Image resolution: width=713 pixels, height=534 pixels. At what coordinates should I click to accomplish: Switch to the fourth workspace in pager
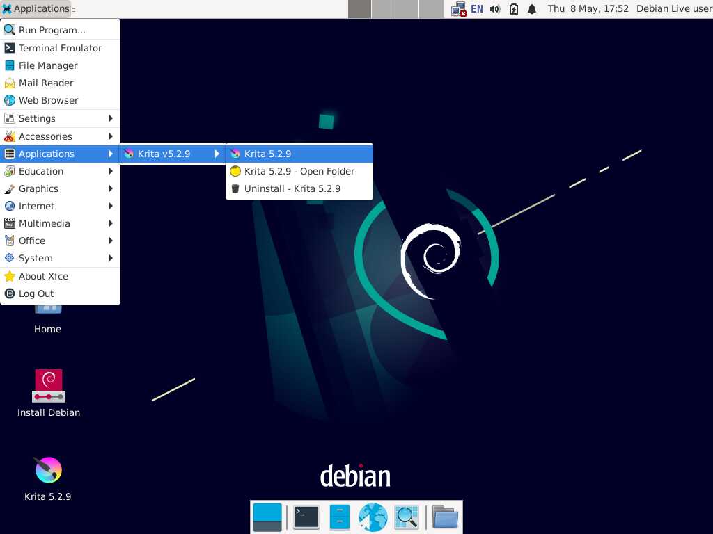coord(431,9)
